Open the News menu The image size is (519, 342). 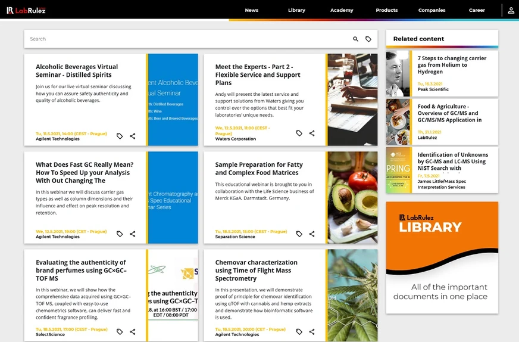click(252, 10)
